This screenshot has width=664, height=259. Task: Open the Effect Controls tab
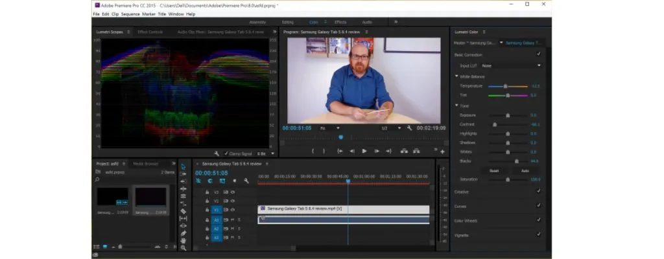click(150, 32)
